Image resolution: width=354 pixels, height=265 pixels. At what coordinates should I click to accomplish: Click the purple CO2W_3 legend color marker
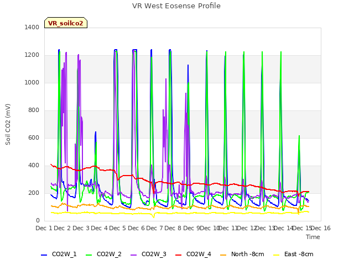pos(133,255)
